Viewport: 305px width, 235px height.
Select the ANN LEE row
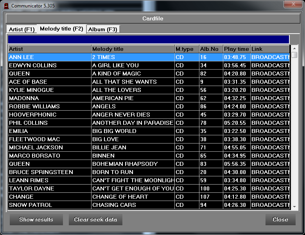coord(149,57)
